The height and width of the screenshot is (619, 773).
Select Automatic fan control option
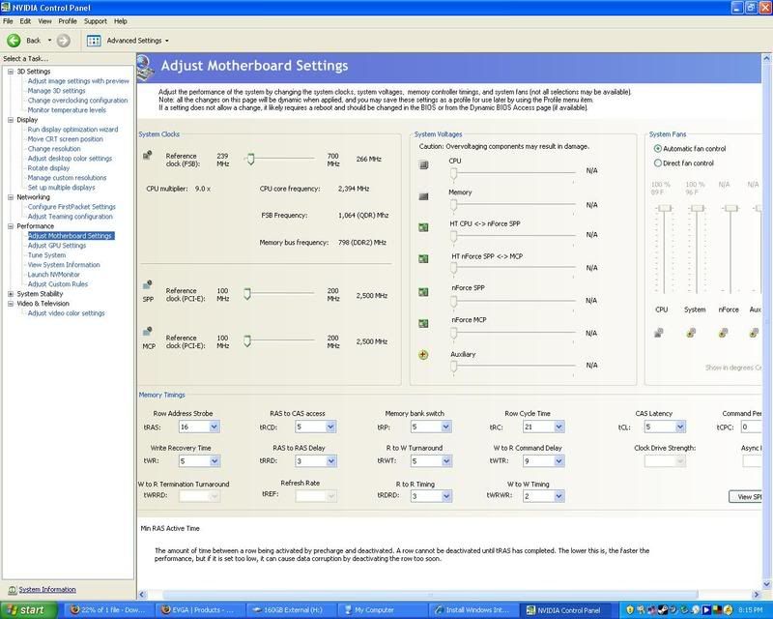(x=658, y=148)
